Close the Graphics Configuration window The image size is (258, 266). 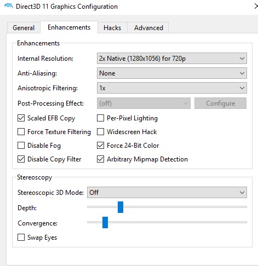[256, 6]
